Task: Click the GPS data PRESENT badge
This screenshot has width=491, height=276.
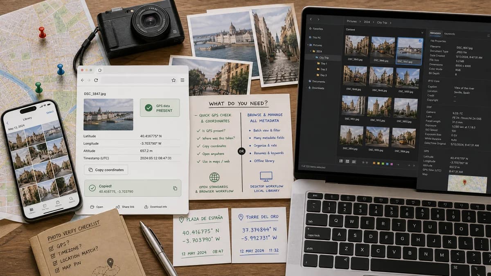Action: (x=160, y=108)
